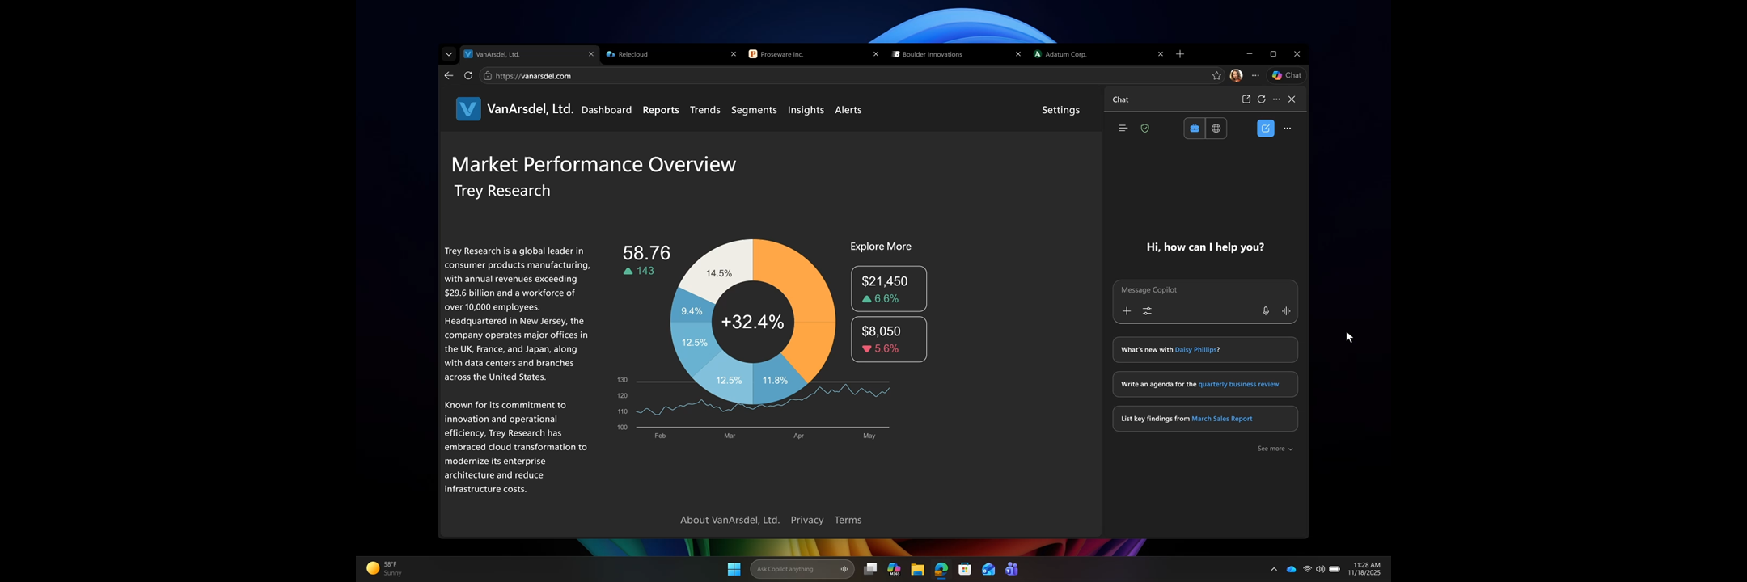The image size is (1747, 582).
Task: Click the $8,050 explore card
Action: pyautogui.click(x=889, y=339)
